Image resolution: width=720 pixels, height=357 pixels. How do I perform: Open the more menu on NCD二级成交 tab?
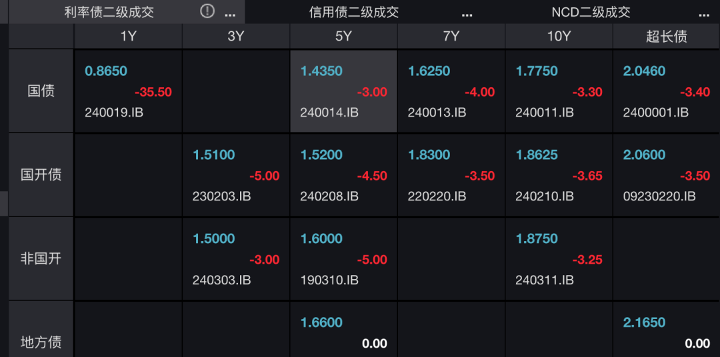pos(704,13)
